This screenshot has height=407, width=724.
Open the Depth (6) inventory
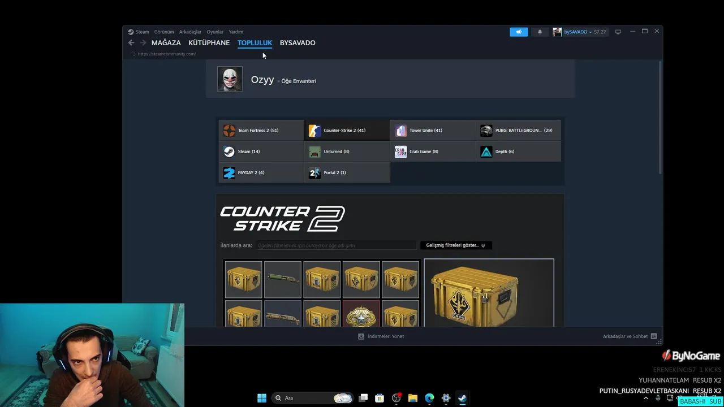pyautogui.click(x=519, y=151)
